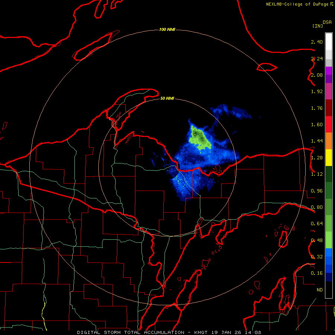
Task: Click the 2.40 legend value
Action: [x=317, y=42]
